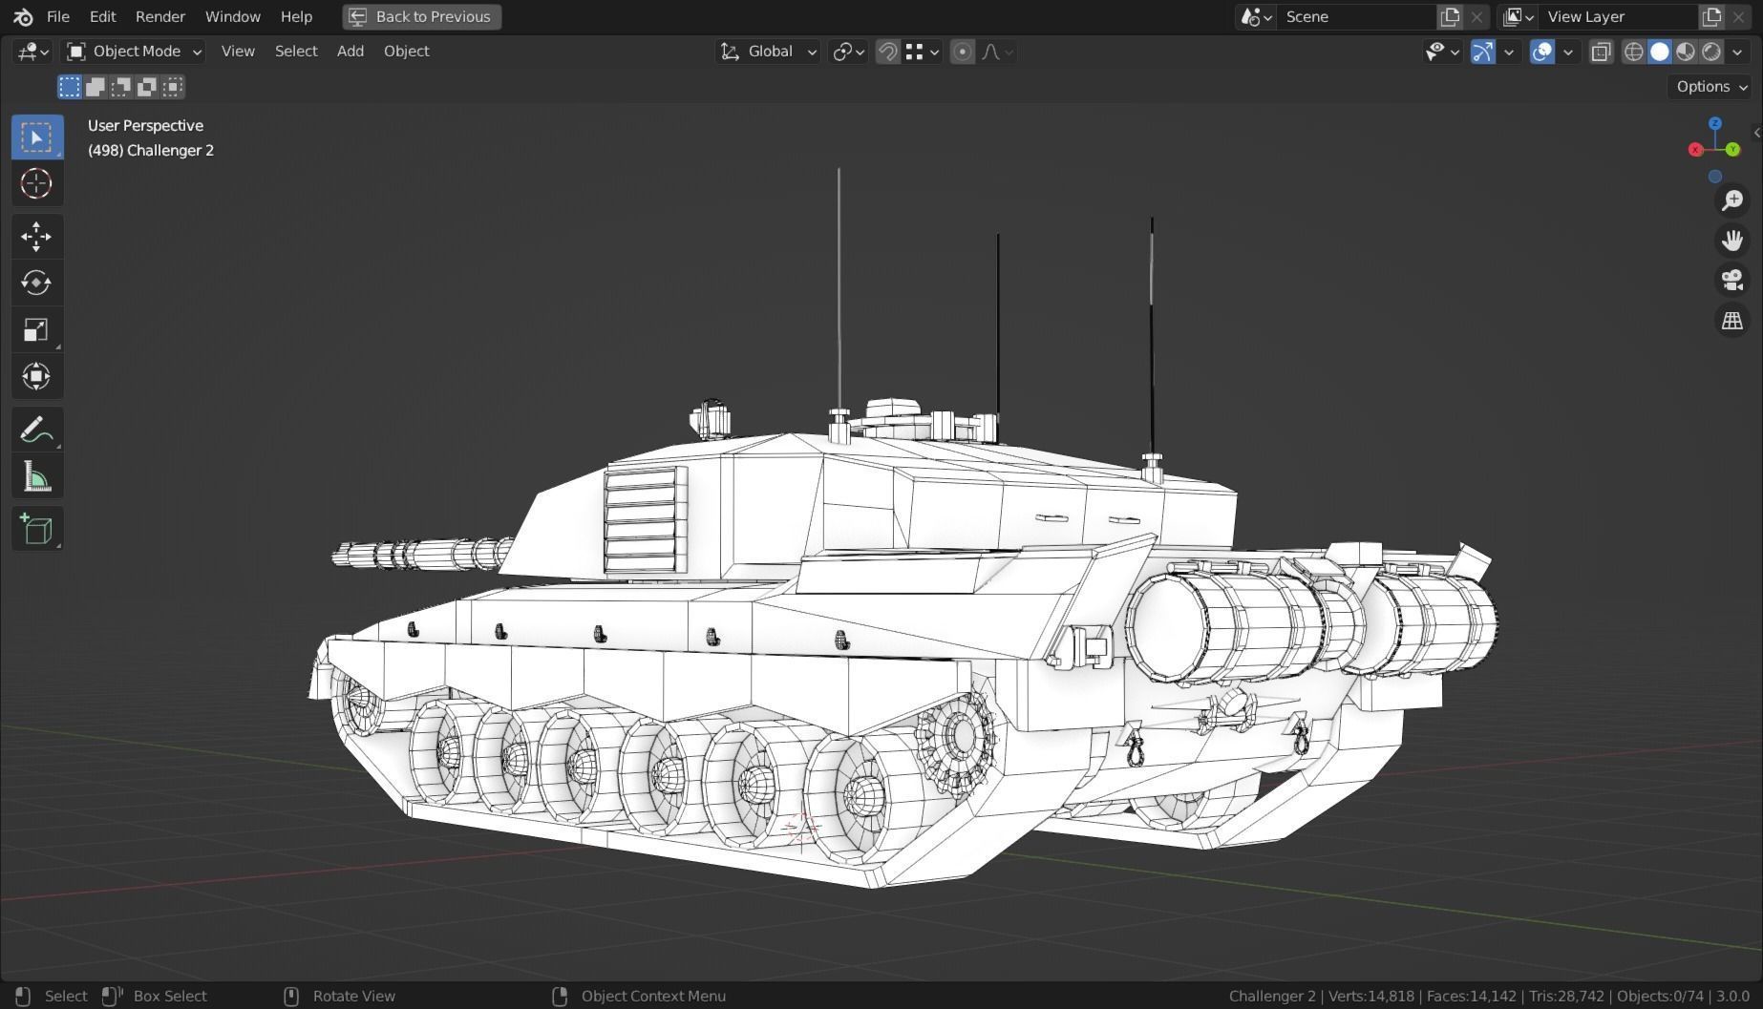Select the Measure tool
This screenshot has height=1009, width=1763.
(36, 476)
